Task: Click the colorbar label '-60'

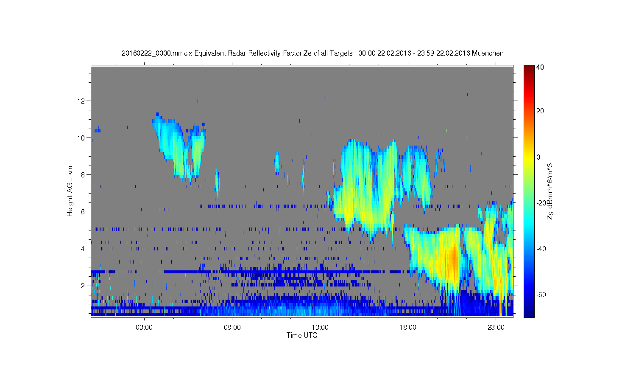Action: pos(541,295)
